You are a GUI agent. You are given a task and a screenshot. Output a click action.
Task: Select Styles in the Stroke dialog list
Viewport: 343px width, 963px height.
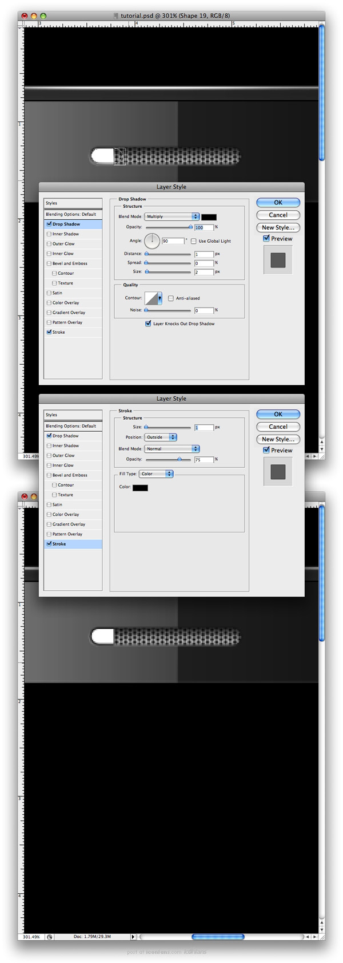pos(73,415)
